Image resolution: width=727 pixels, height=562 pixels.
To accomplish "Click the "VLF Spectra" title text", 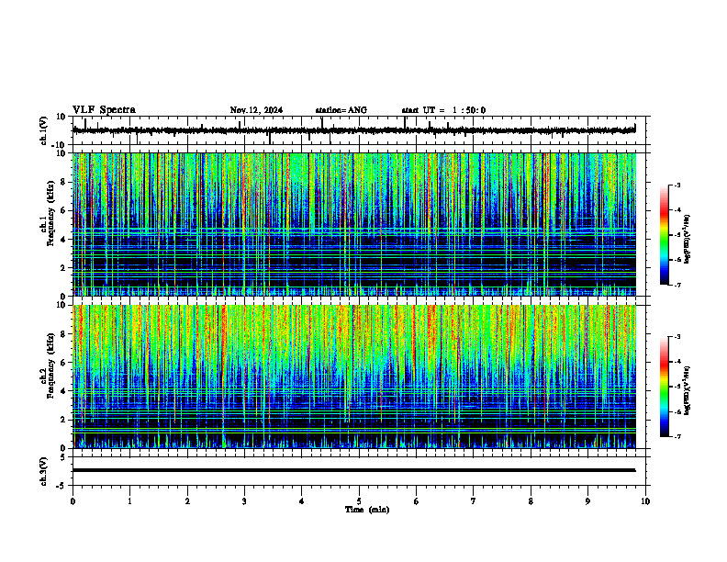I will point(104,110).
